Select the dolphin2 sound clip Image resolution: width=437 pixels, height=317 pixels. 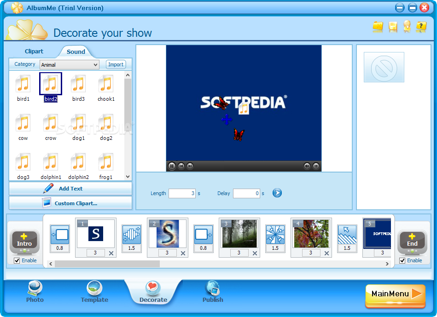coord(78,166)
